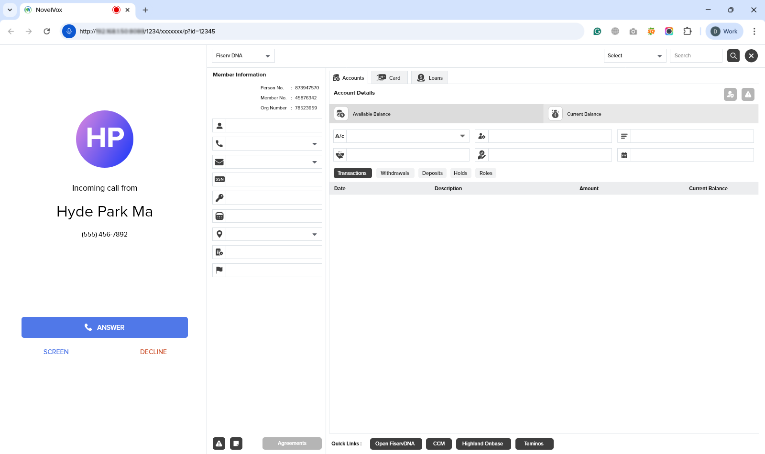The width and height of the screenshot is (765, 454).
Task: Click the envelope email icon
Action: (219, 162)
